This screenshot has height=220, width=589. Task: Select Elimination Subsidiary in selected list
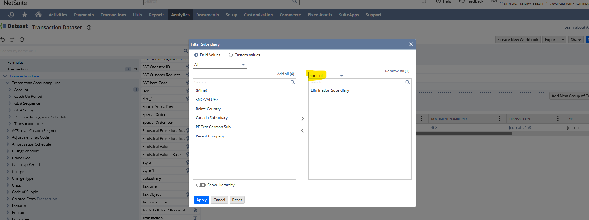[330, 90]
